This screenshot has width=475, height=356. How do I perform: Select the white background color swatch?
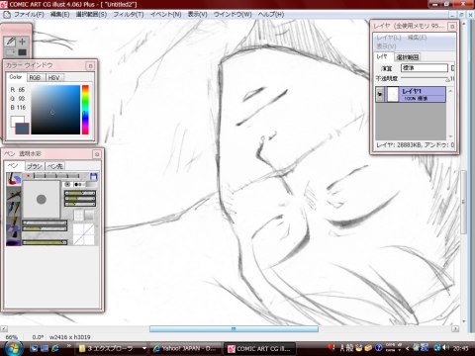tap(17, 121)
